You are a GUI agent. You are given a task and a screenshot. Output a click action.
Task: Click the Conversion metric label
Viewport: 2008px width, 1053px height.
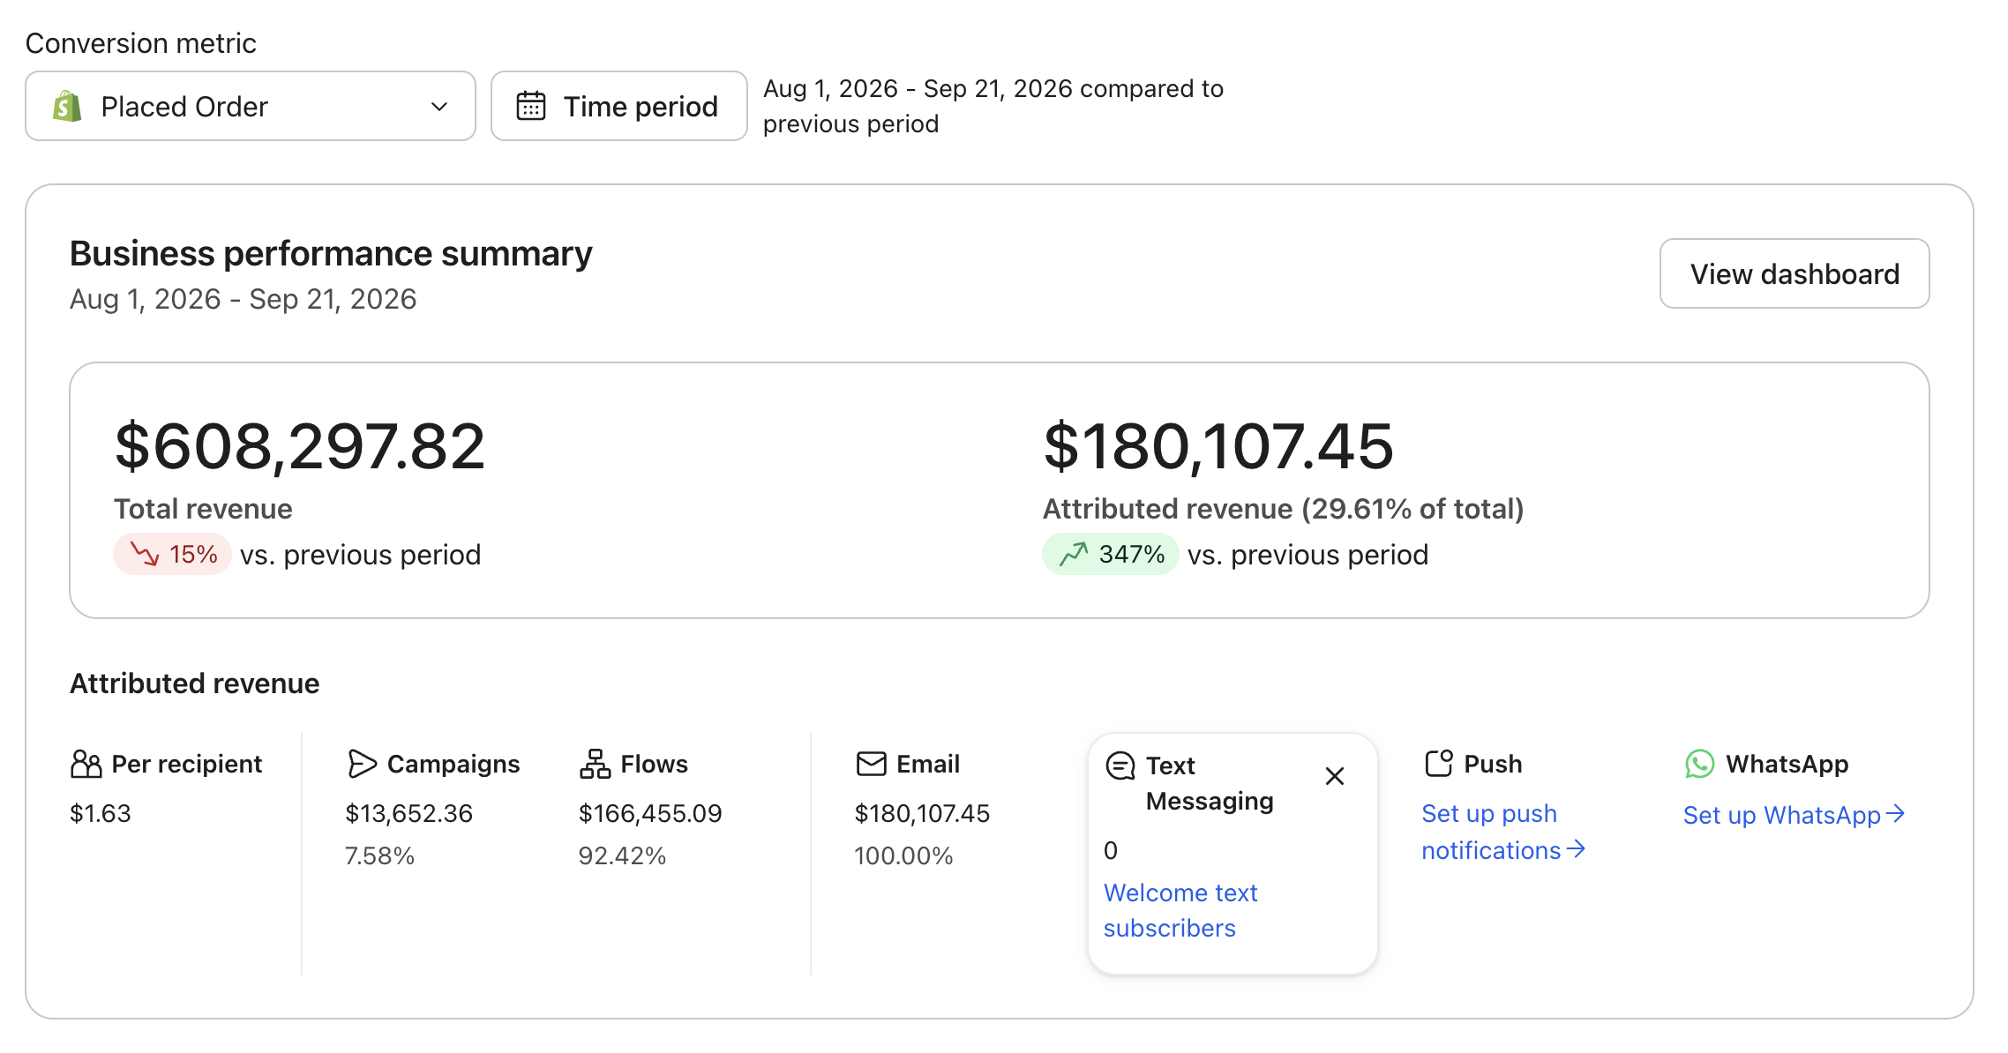[x=141, y=43]
